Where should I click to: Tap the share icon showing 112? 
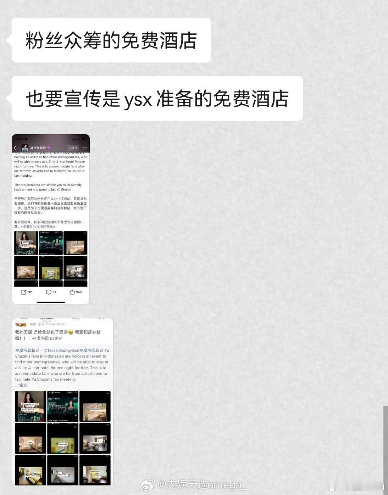(x=23, y=292)
